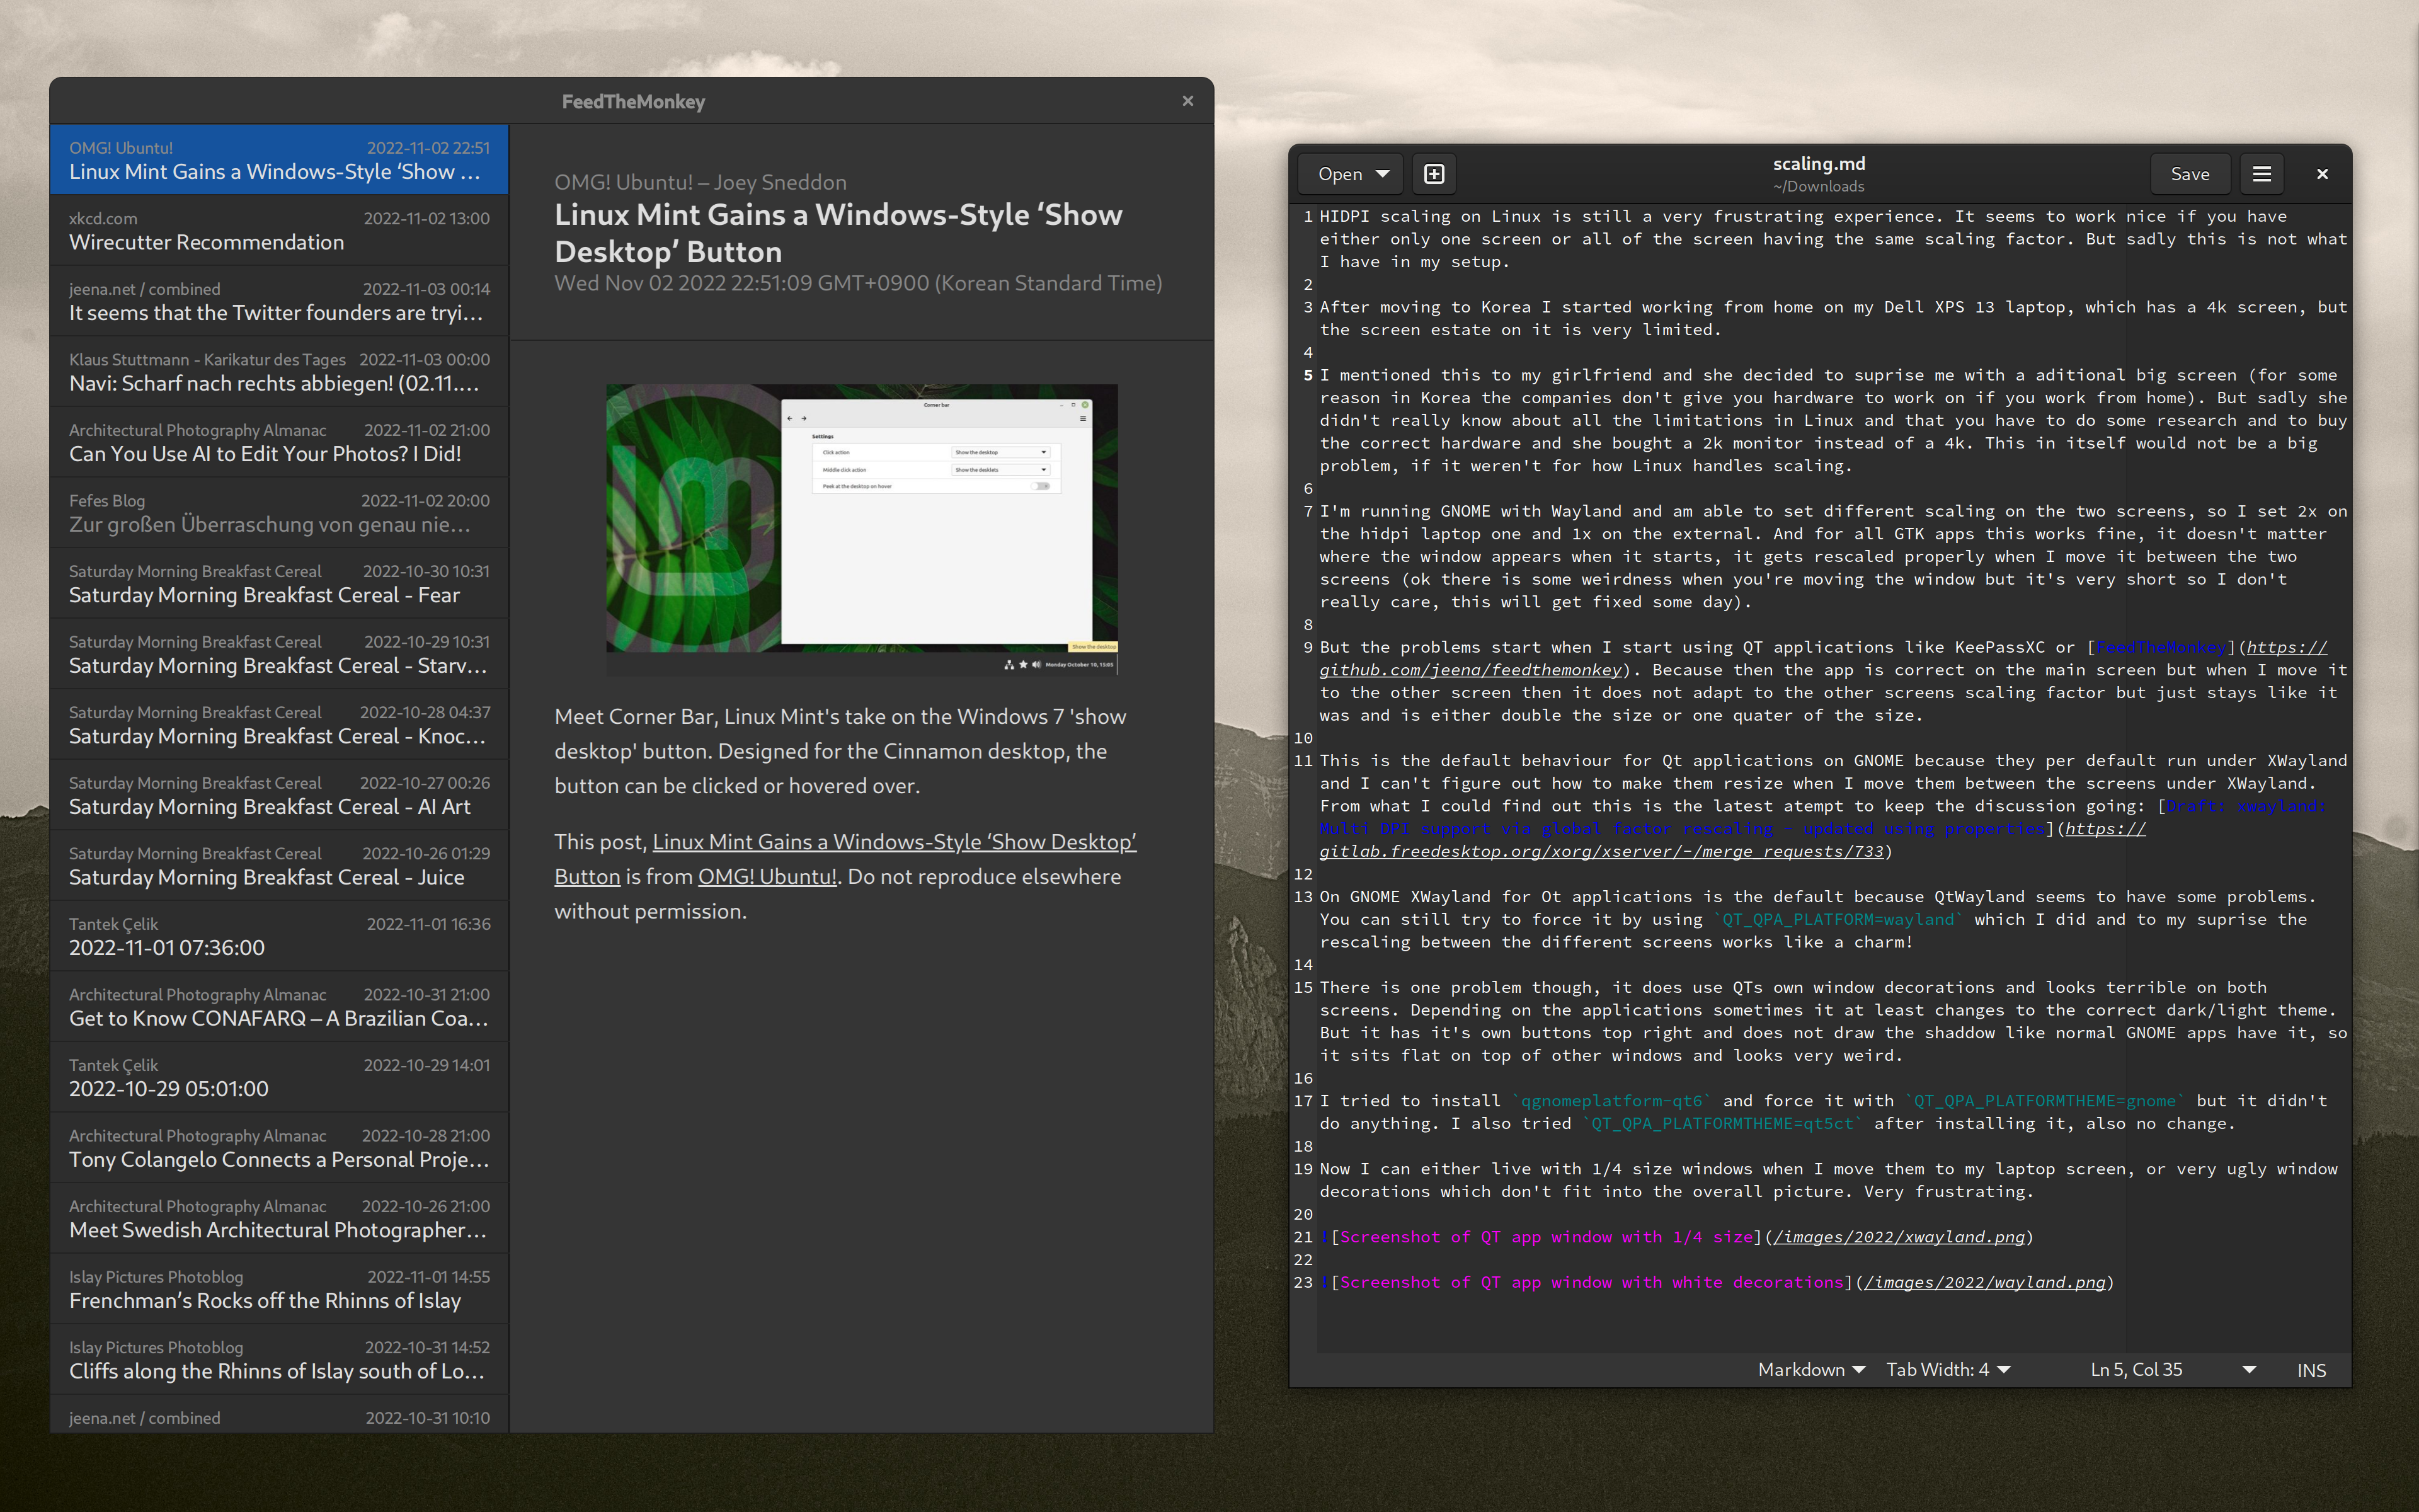Open Saturday Morning Breakfast Cereal - Juice
The width and height of the screenshot is (2419, 1512).
279,865
